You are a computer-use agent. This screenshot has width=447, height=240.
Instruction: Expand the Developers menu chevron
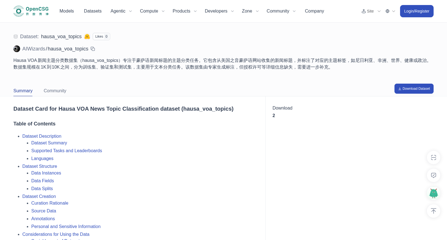click(232, 11)
